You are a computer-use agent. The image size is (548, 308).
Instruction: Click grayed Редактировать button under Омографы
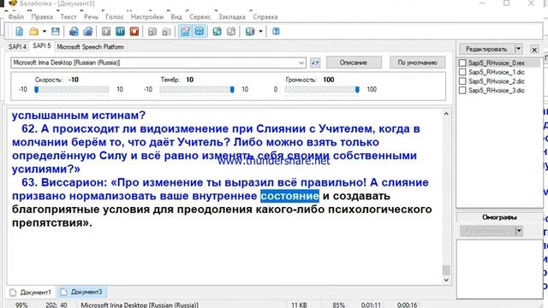point(487,231)
